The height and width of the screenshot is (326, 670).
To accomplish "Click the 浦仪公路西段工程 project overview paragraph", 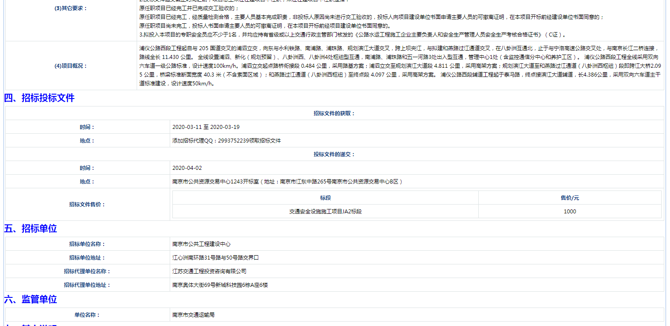I will click(x=400, y=66).
